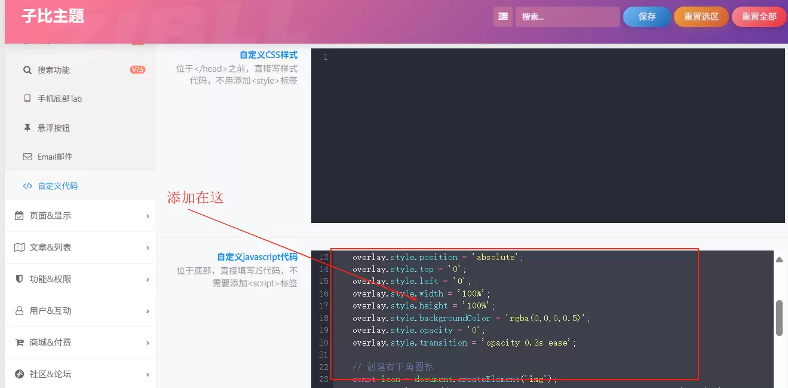Image resolution: width=788 pixels, height=388 pixels.
Task: Click the 重置选区 button
Action: point(701,17)
